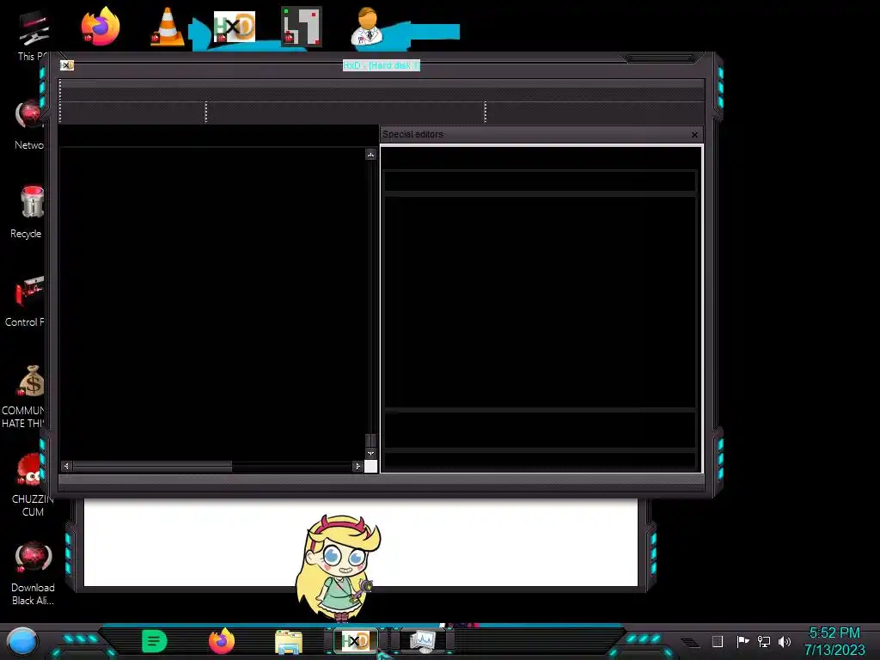Screen dimensions: 880x660
Task: Select the CHUZZIN CUM desktop icon
Action: pyautogui.click(x=32, y=485)
